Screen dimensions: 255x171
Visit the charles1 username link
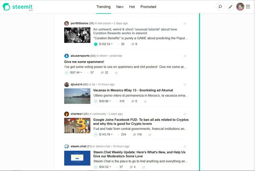[x=76, y=114]
